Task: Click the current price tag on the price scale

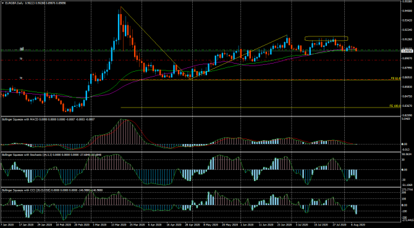Action: coord(407,50)
